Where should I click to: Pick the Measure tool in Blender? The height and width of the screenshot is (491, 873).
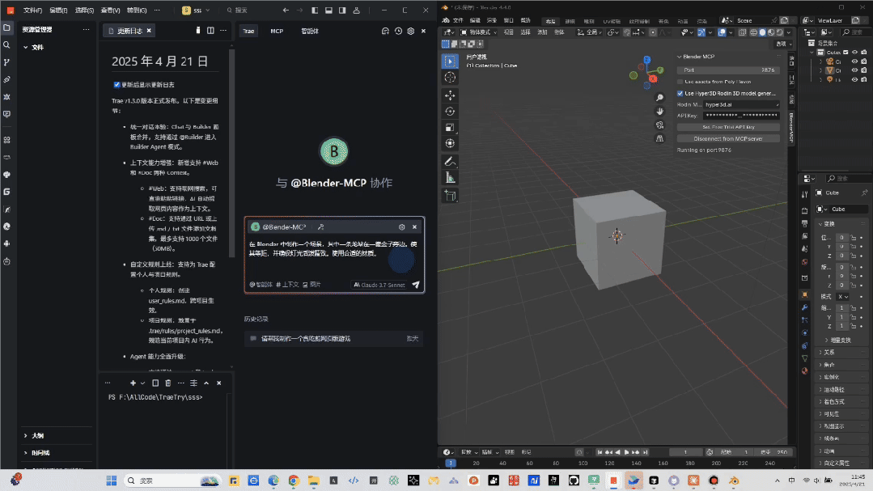[x=450, y=177]
